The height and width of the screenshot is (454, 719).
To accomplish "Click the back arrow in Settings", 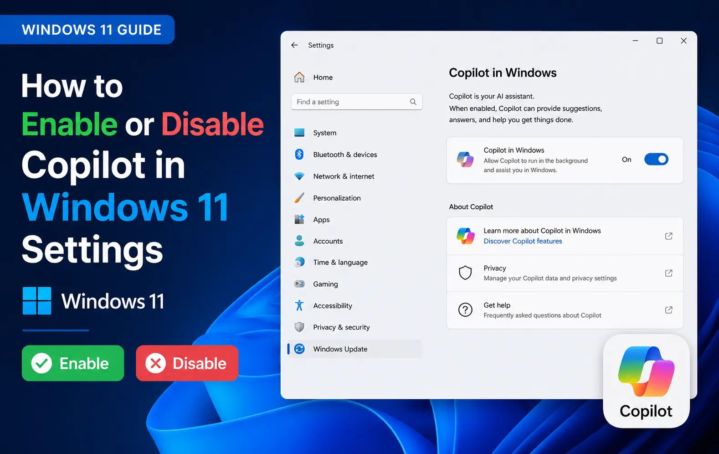I will click(x=294, y=45).
